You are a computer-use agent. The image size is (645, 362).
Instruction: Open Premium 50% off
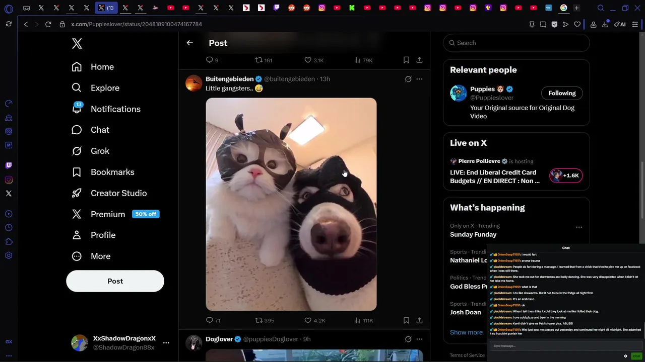[x=115, y=214]
